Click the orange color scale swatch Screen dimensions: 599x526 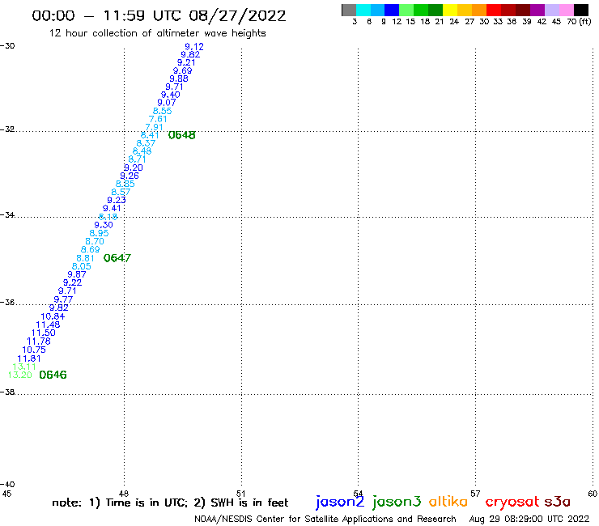click(478, 10)
